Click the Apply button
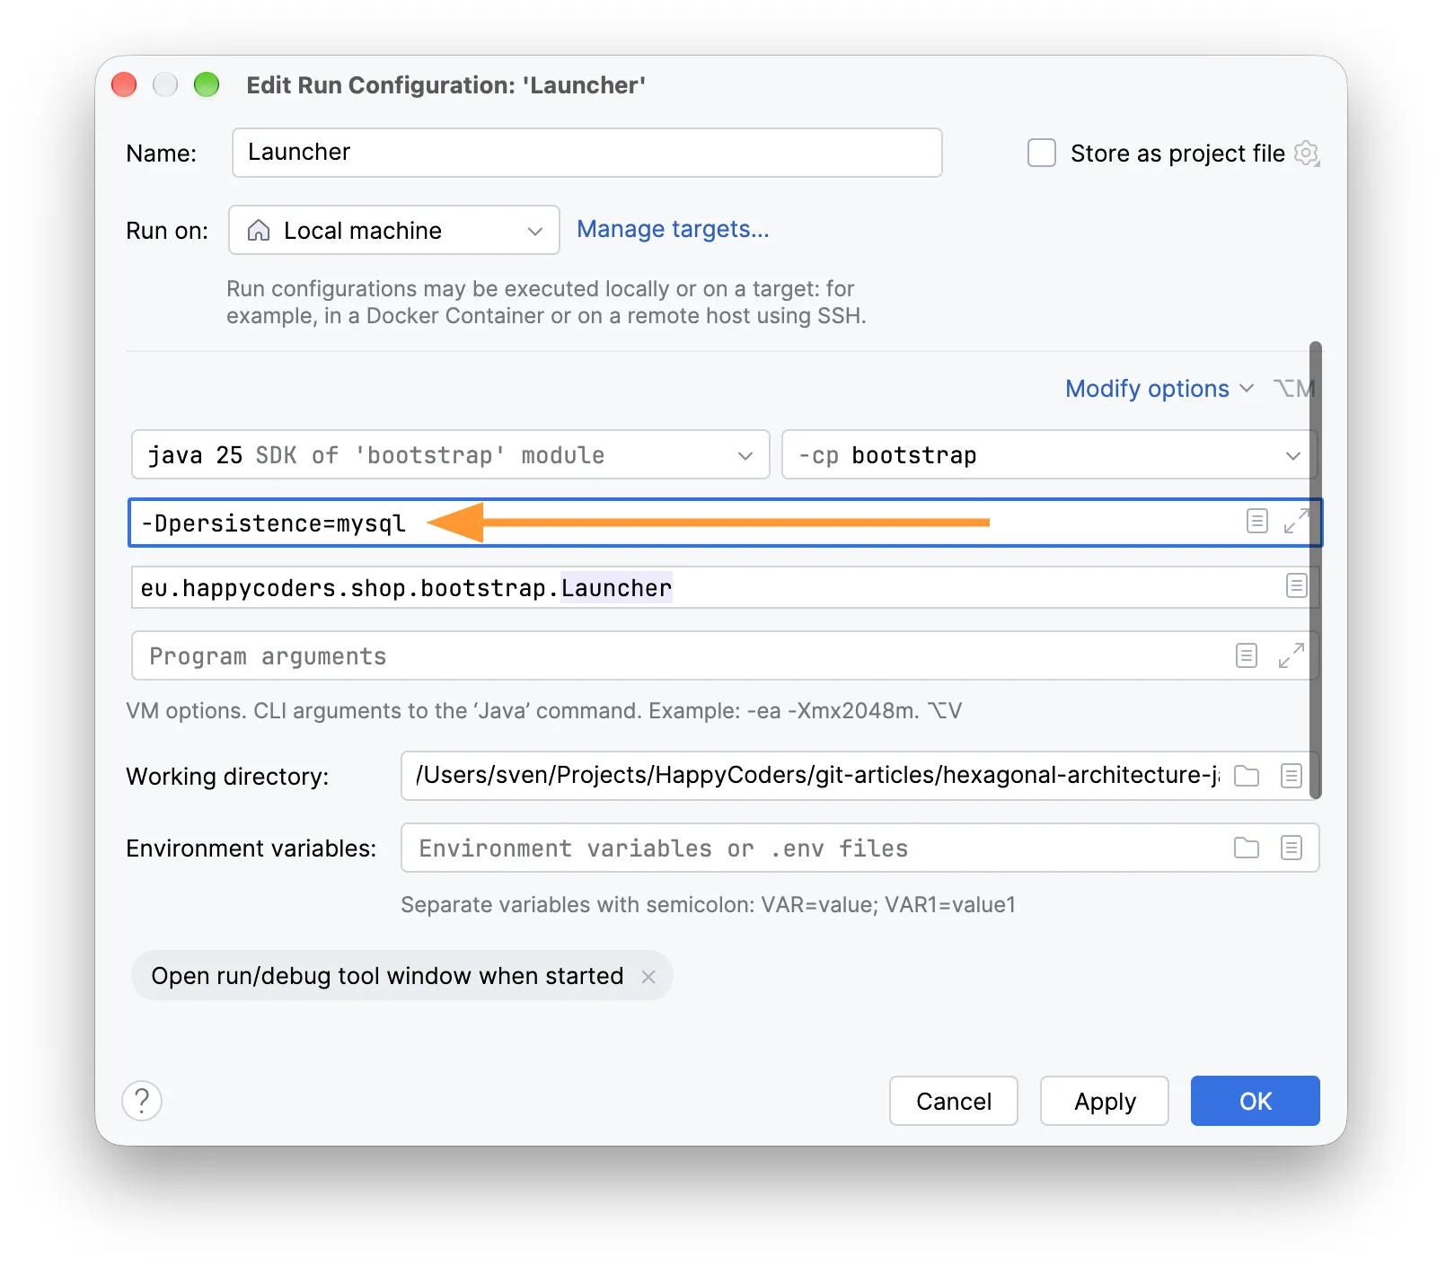 [1105, 1101]
